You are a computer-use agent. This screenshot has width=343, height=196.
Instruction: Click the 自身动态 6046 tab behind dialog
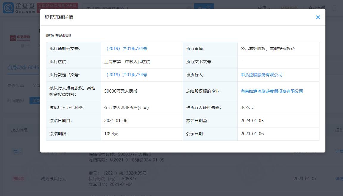click(x=24, y=68)
